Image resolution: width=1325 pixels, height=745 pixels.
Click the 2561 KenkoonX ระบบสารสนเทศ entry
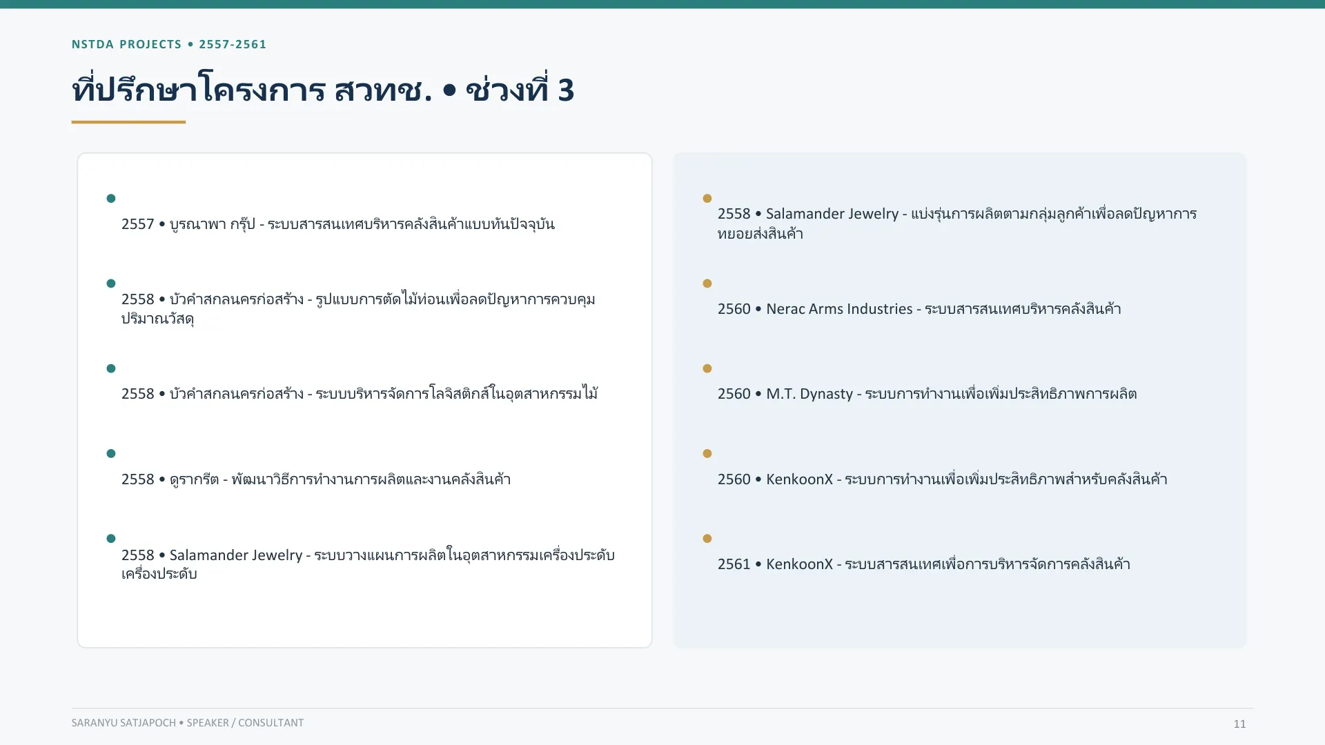(x=924, y=564)
